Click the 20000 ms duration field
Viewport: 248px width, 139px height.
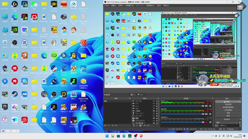pyautogui.click(x=229, y=126)
